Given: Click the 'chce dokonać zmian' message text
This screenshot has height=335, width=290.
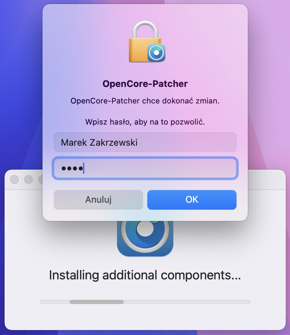Looking at the screenshot, I should click(x=145, y=101).
